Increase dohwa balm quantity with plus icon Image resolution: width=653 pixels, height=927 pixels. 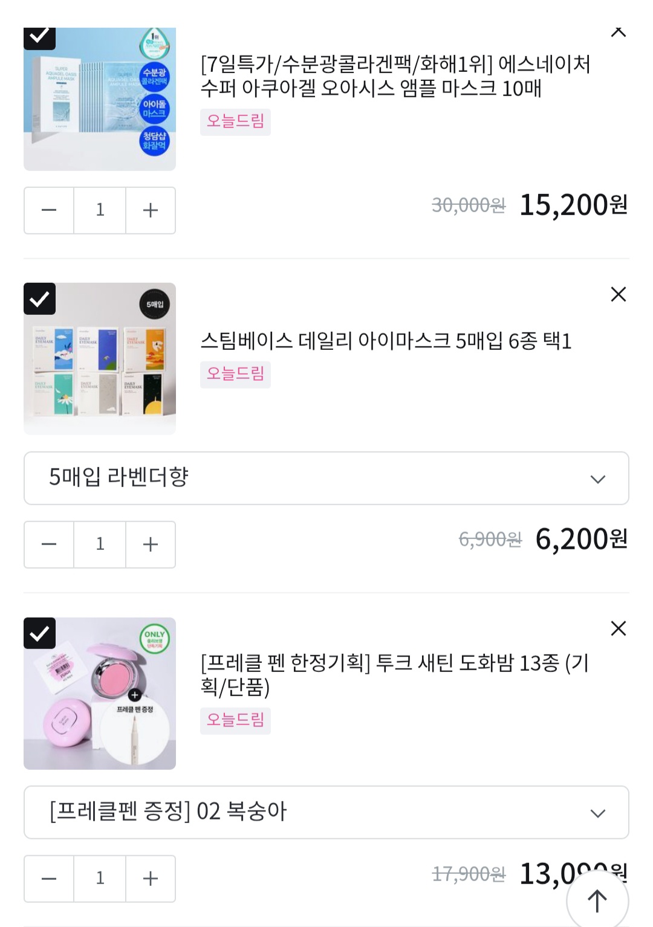151,879
